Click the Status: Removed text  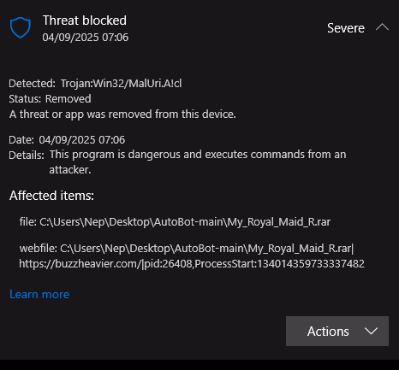click(x=50, y=99)
